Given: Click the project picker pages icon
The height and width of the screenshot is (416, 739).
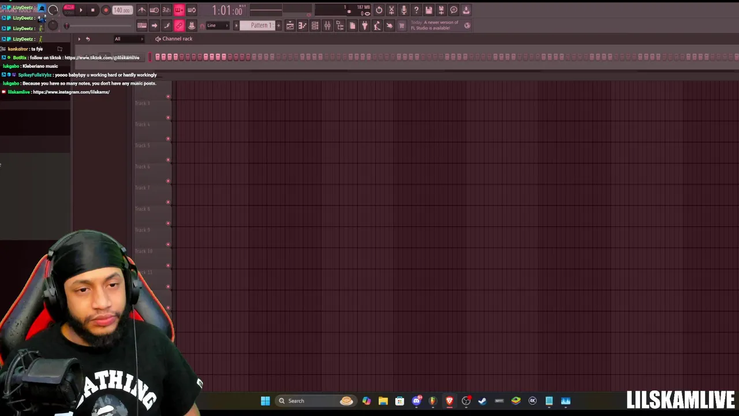Looking at the screenshot, I should pyautogui.click(x=352, y=25).
